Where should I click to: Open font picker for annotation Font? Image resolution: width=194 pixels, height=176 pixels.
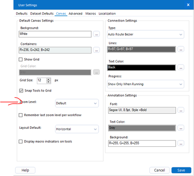181,110
